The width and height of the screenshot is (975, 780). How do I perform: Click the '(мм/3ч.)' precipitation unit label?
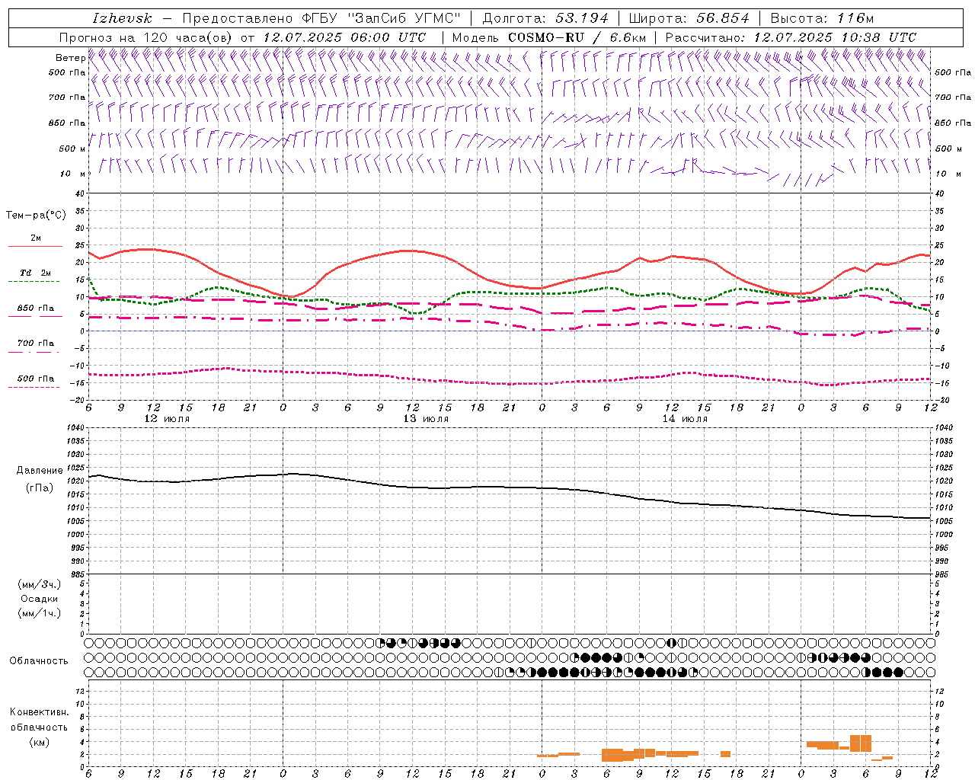pyautogui.click(x=40, y=584)
